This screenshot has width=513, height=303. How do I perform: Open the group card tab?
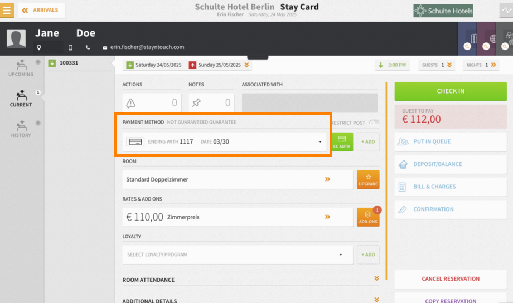tap(505, 39)
